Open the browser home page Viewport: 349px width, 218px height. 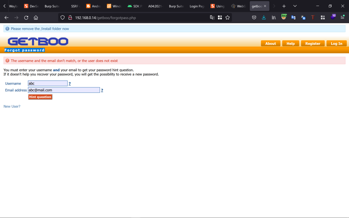point(36,18)
